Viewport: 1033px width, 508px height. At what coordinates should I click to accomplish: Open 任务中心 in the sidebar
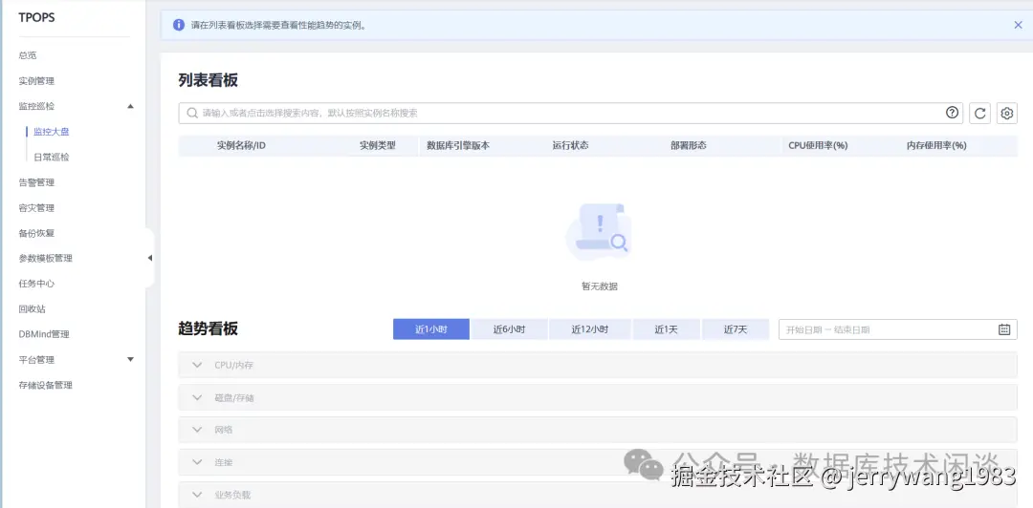pos(36,284)
